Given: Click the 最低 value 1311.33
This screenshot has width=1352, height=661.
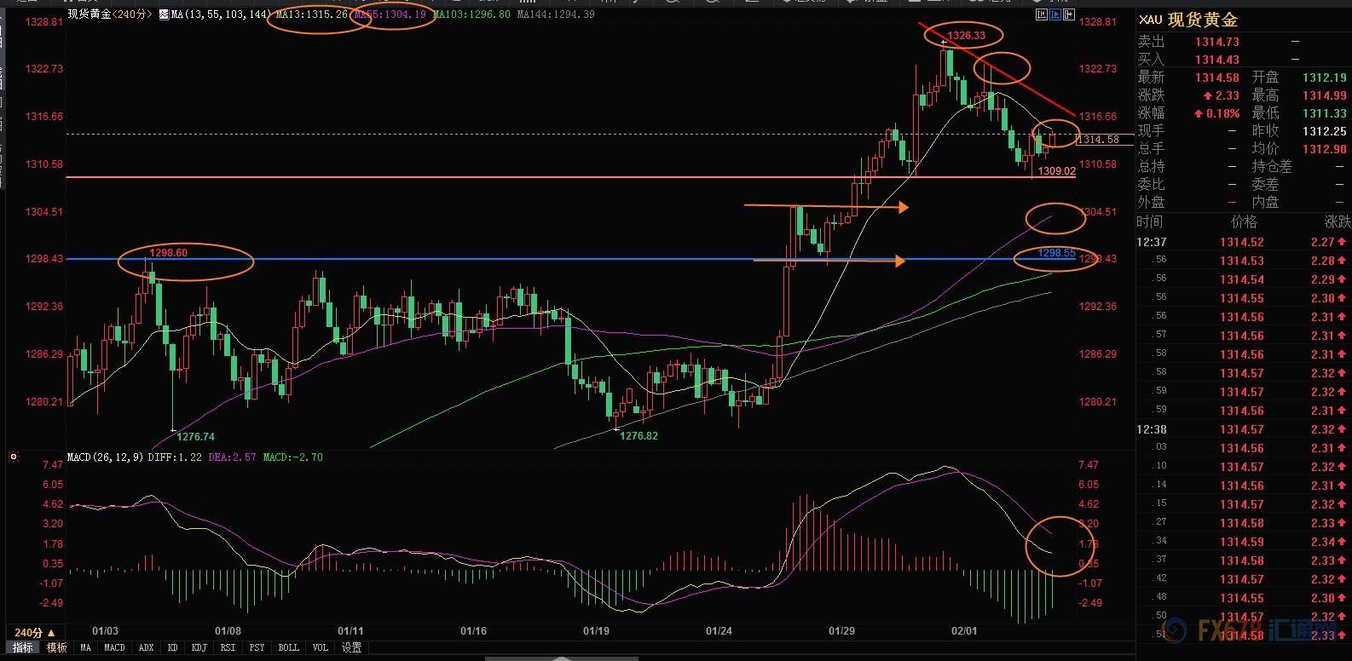Looking at the screenshot, I should 1325,113.
